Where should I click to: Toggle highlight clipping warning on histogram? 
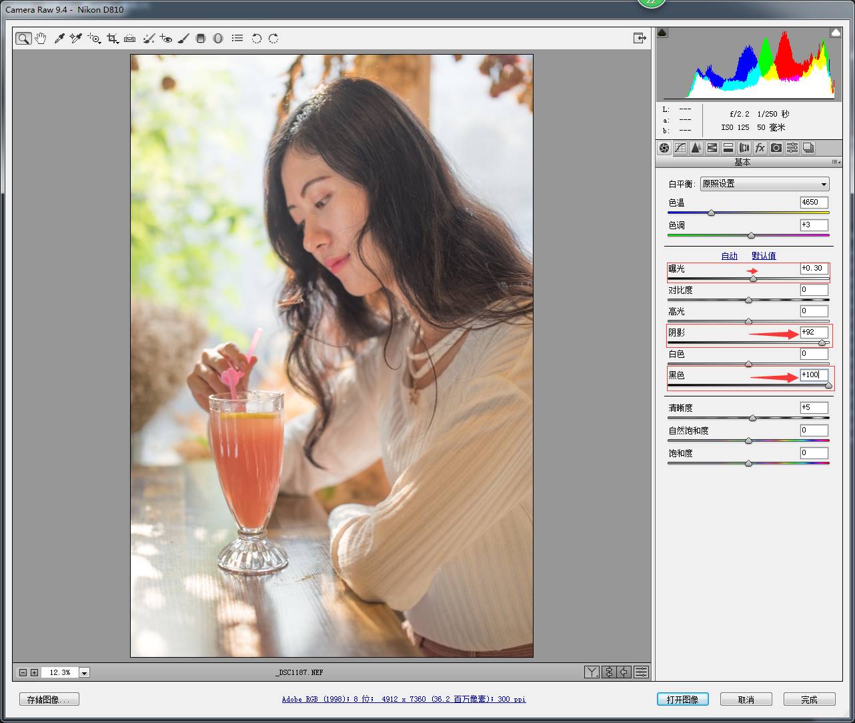tap(836, 32)
